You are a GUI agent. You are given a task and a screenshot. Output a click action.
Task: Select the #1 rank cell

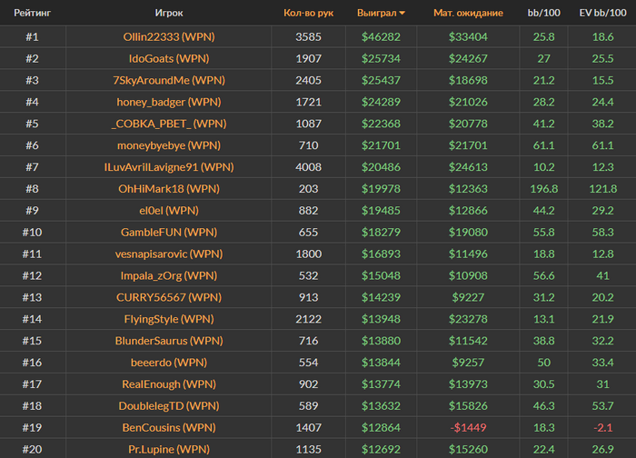(32, 37)
